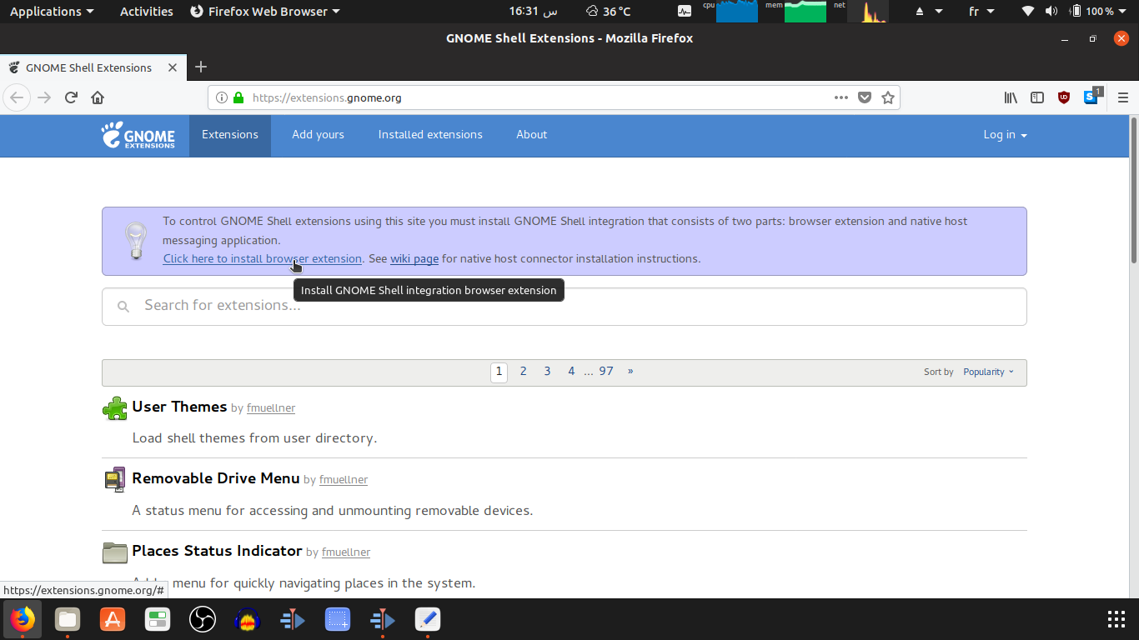The height and width of the screenshot is (640, 1139).
Task: Click the green padlock security icon
Action: [238, 97]
